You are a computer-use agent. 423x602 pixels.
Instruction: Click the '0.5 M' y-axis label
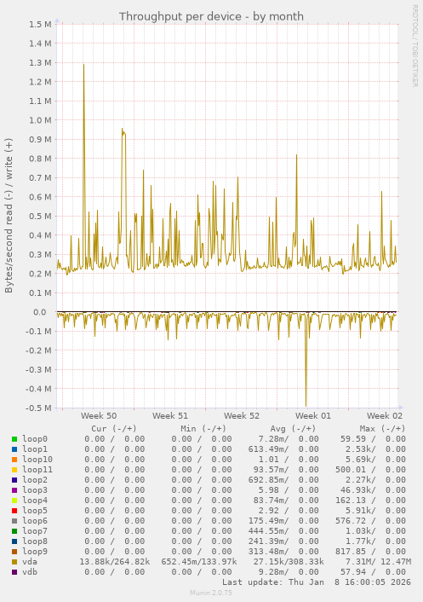tap(40, 216)
